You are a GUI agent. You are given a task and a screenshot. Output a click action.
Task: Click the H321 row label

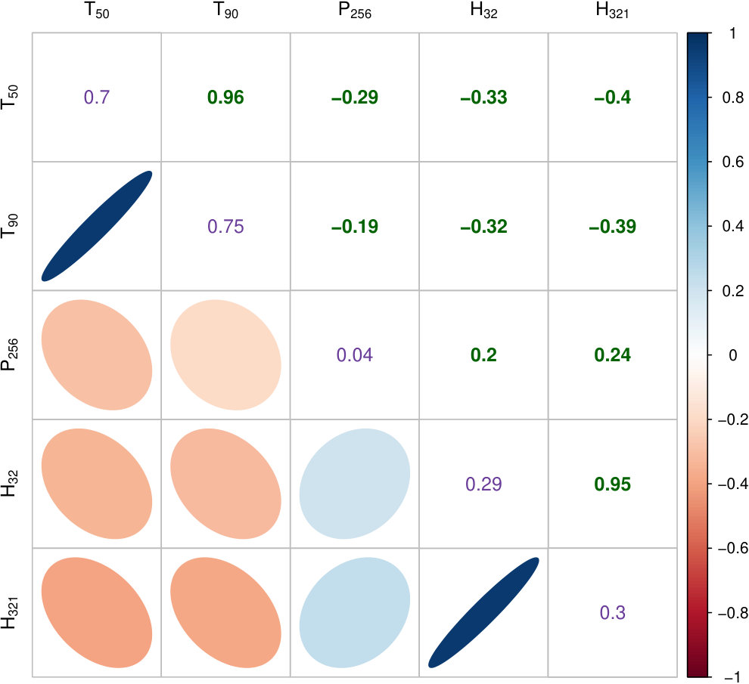[x=10, y=612]
